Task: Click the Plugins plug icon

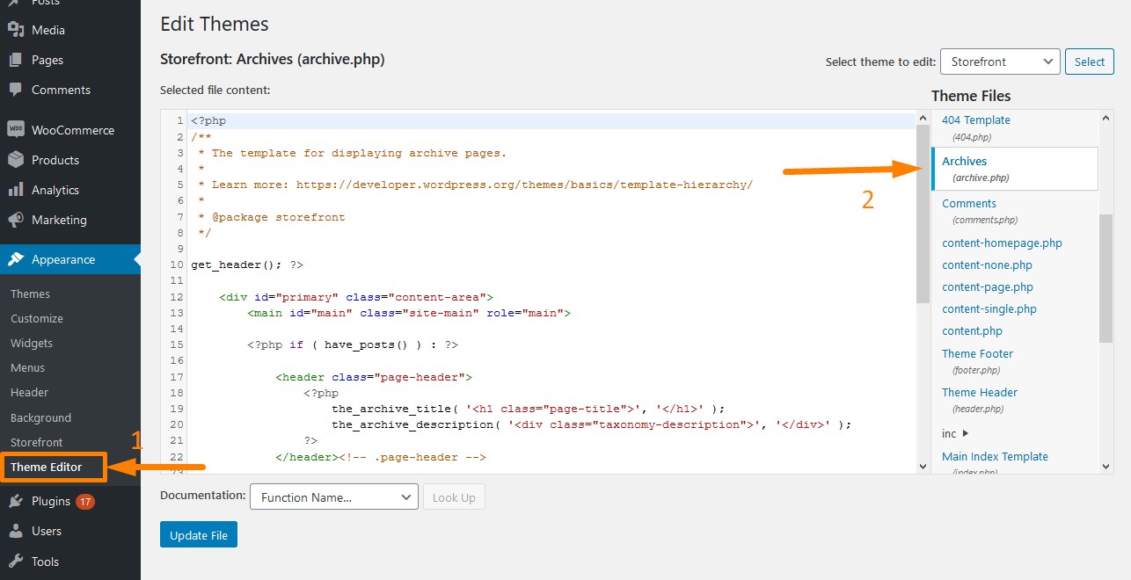Action: tap(16, 501)
